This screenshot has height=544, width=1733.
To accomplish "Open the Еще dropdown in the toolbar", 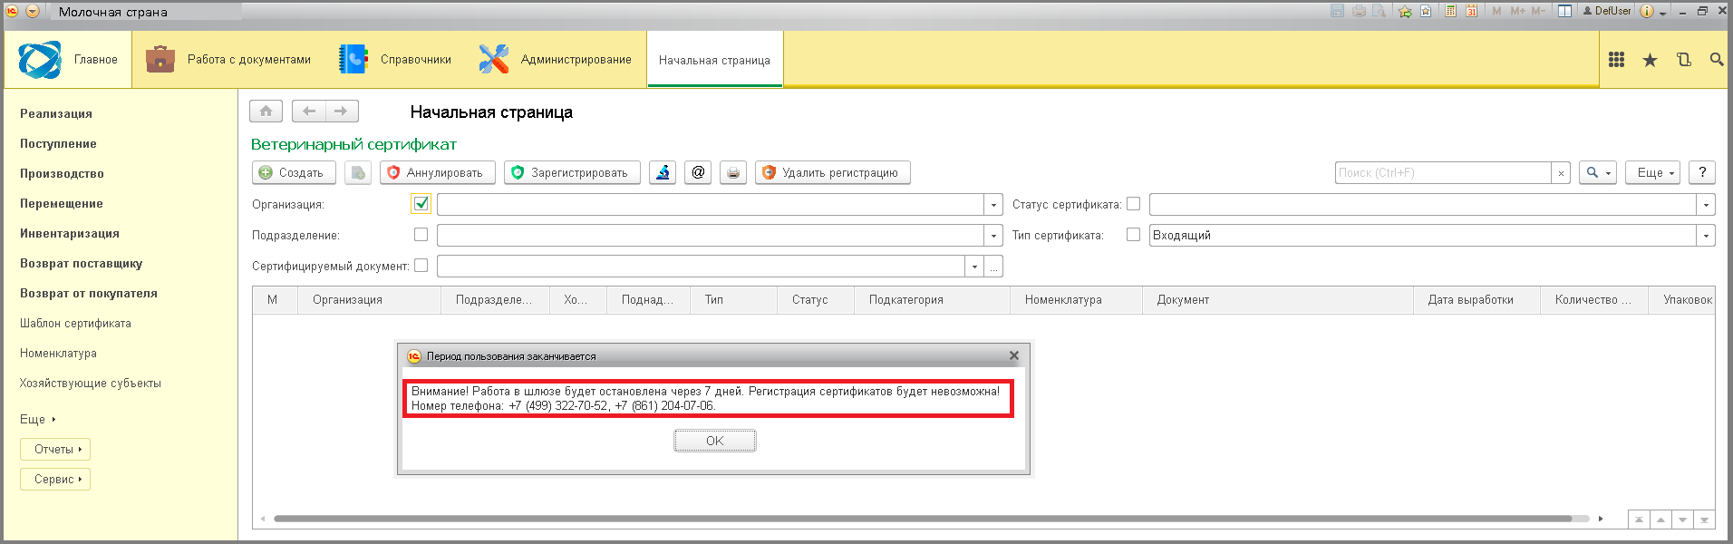I will pos(1653,172).
